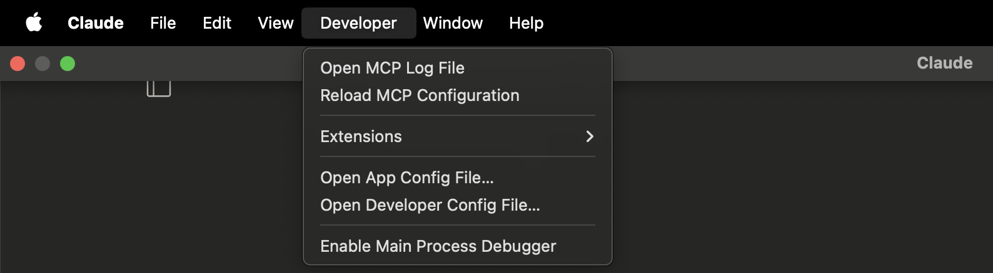Select Open MCP Log File
993x273 pixels.
click(x=458, y=68)
